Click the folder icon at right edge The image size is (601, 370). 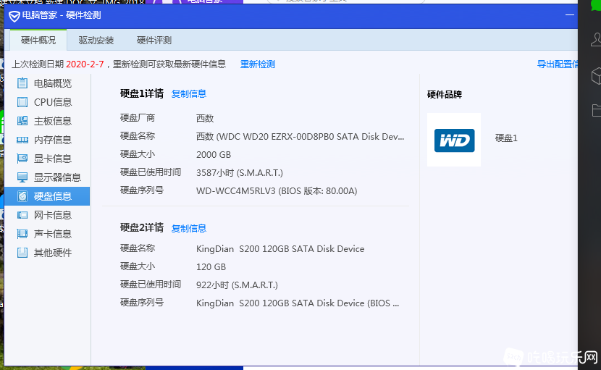[597, 110]
